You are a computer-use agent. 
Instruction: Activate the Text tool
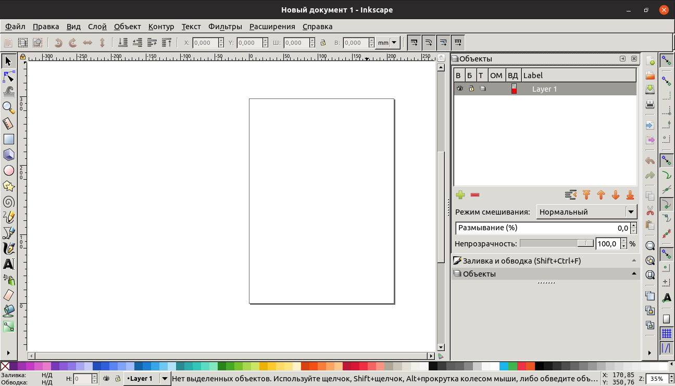tap(8, 264)
